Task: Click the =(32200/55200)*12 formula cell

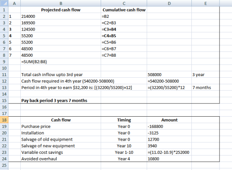Action: coord(169,88)
